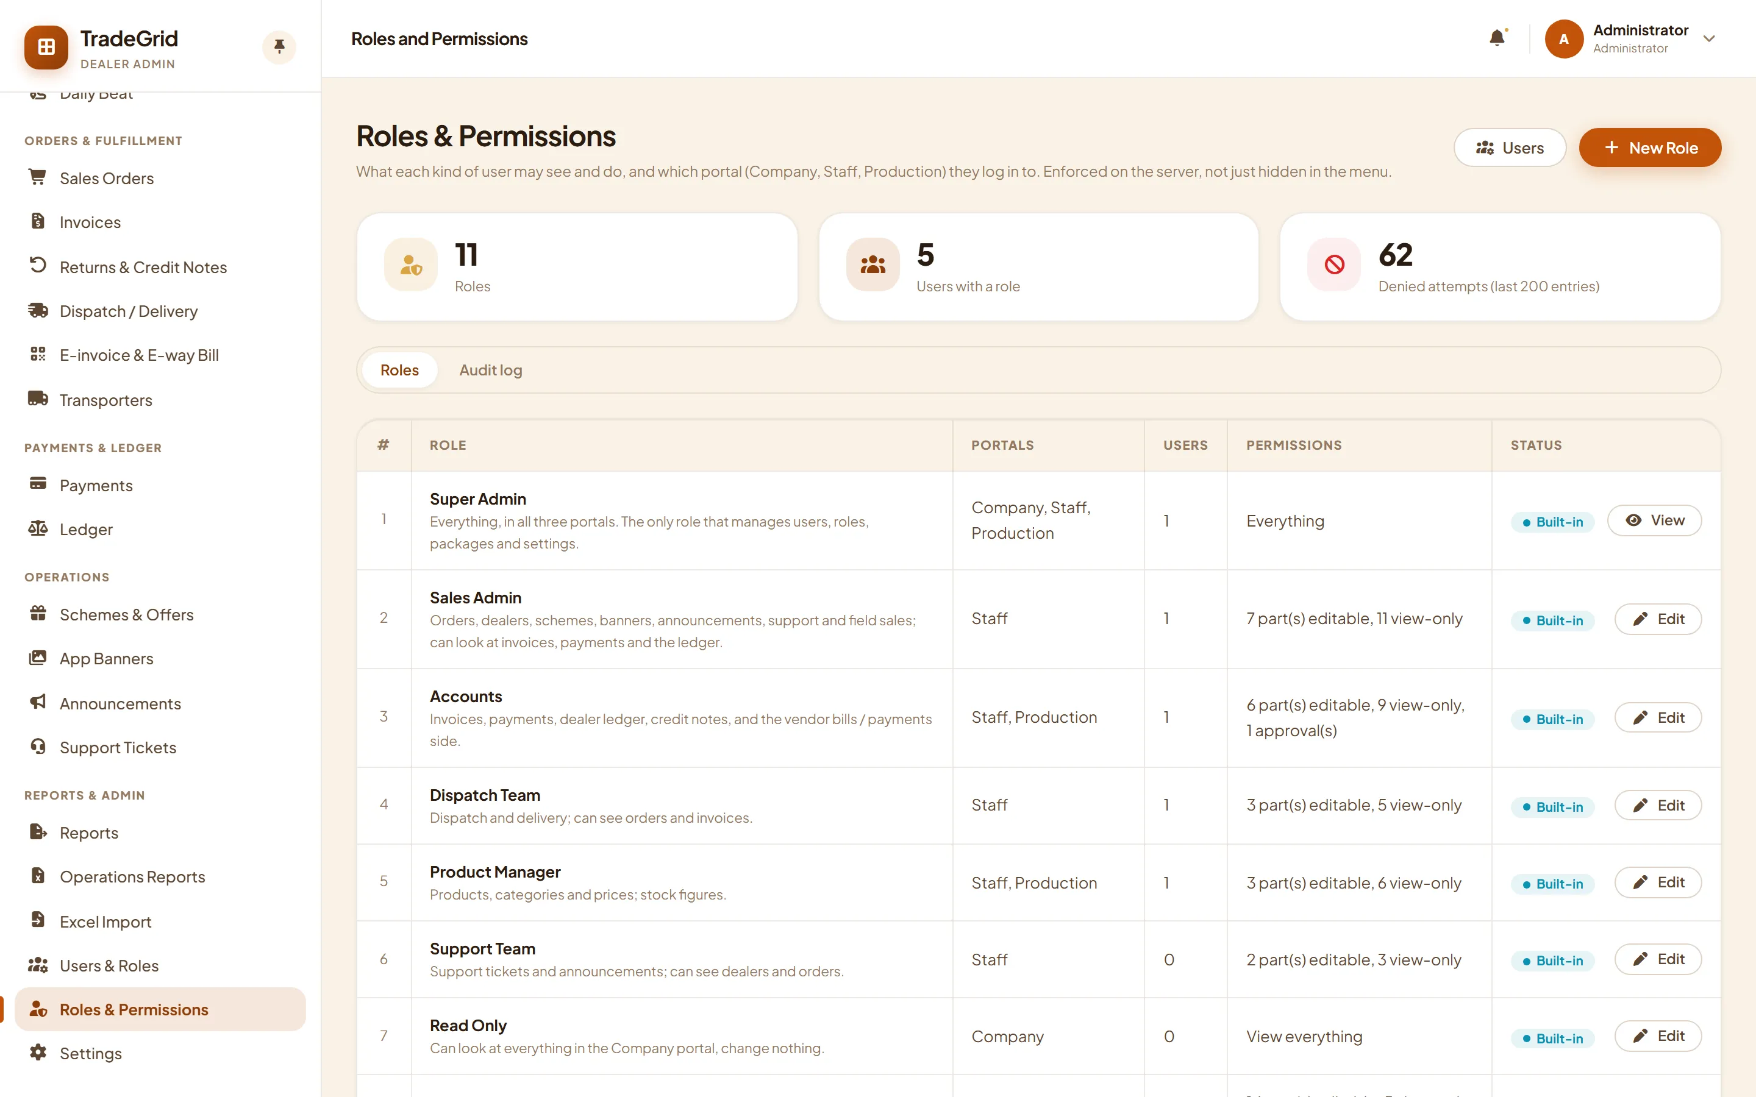Image resolution: width=1756 pixels, height=1097 pixels.
Task: Edit the Support Team role
Action: click(1658, 959)
